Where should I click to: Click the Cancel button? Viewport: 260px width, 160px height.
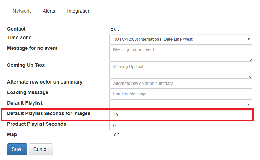[41, 149]
